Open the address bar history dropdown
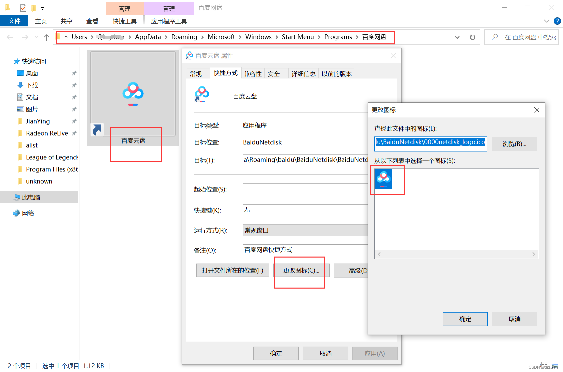 point(457,37)
